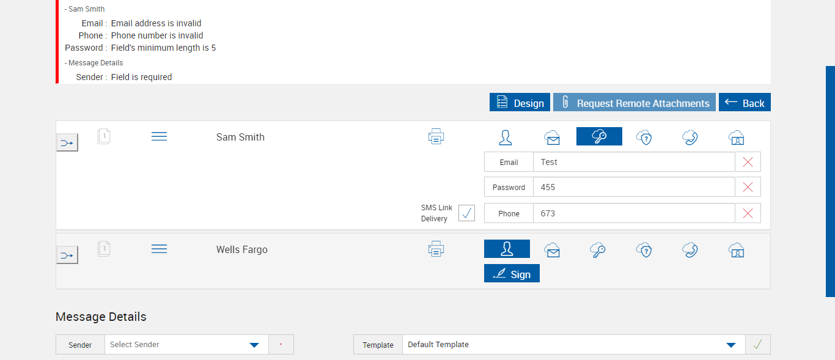This screenshot has width=835, height=360.
Task: Select cloud ID card icon for Wells Fargo
Action: pyautogui.click(x=737, y=249)
